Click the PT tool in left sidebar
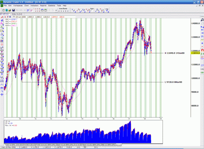Viewport: 204px width, 149px height. point(2,41)
